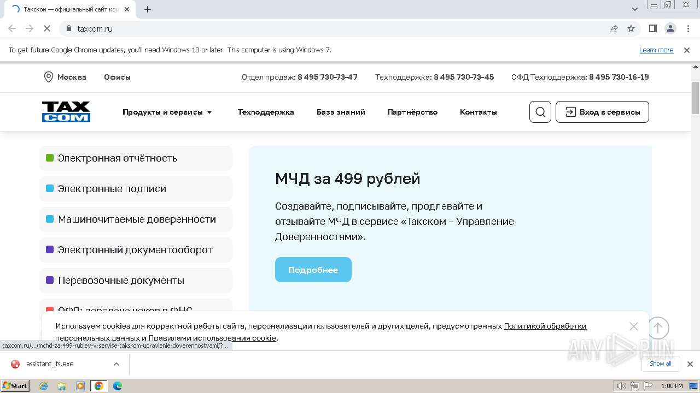Select Машиночитаемые доверенности category
The image size is (700, 393).
point(136,219)
